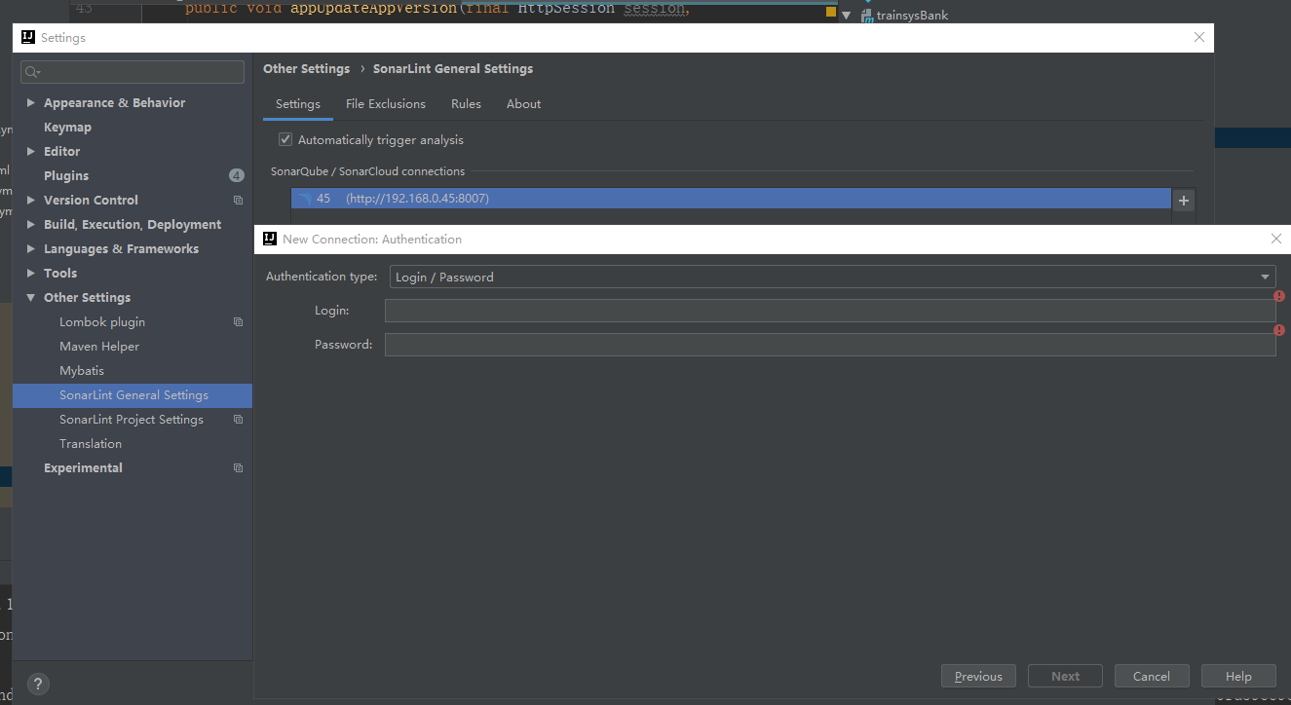Expand the Version Control node

[31, 201]
